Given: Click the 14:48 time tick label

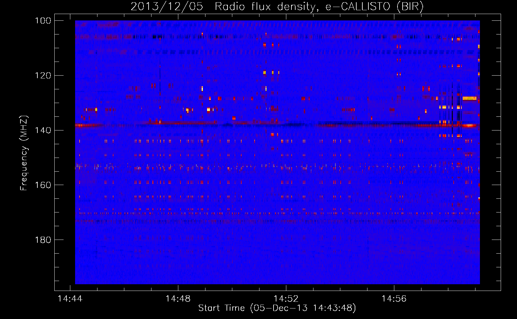Looking at the screenshot, I should coord(178,299).
